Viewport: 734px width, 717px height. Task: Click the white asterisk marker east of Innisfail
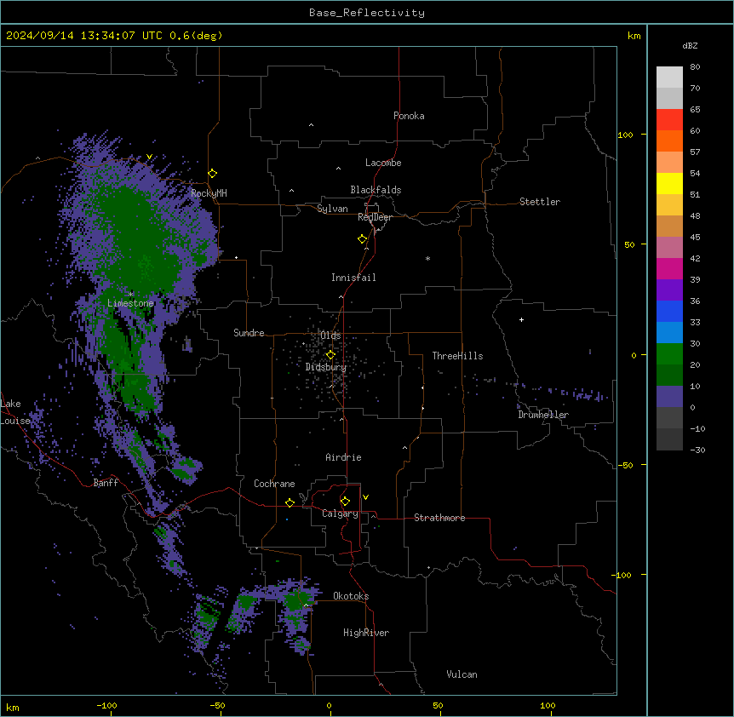coord(427,258)
